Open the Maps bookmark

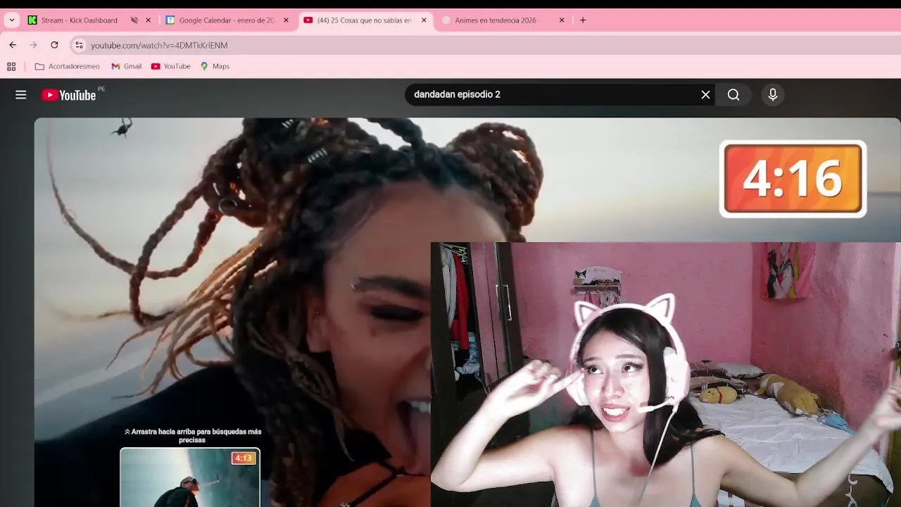[x=215, y=66]
